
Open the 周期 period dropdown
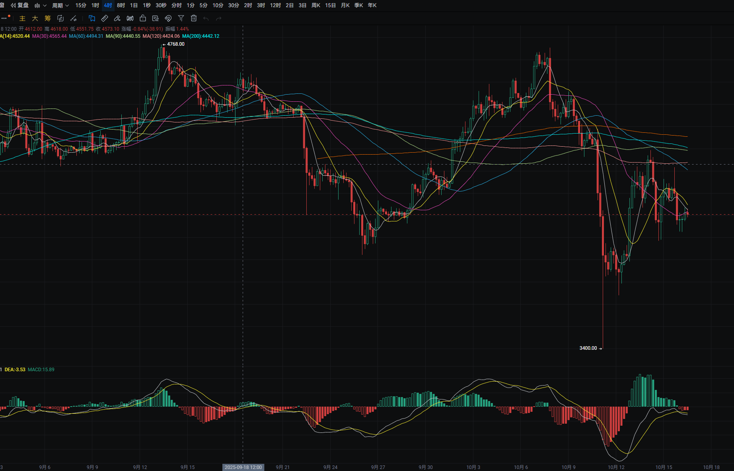click(60, 5)
